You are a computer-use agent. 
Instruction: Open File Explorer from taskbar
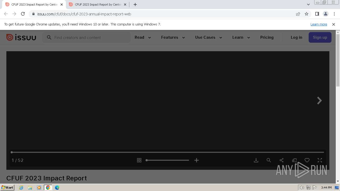click(30, 188)
